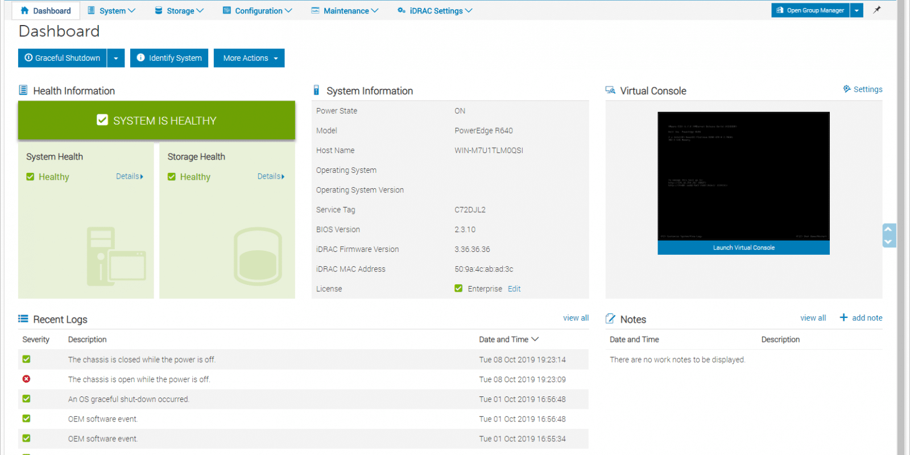Click the BIOS version value 2.3.10

(465, 230)
